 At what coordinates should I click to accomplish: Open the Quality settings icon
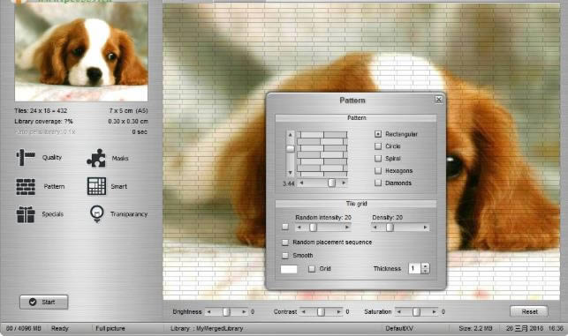(x=26, y=157)
